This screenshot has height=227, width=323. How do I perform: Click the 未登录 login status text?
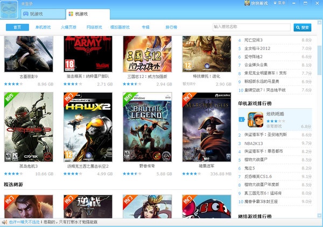pos(27,4)
